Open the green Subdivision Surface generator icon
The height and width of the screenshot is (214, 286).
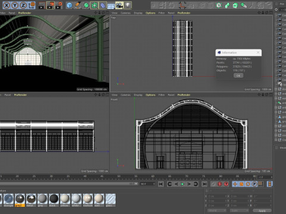coord(86,5)
